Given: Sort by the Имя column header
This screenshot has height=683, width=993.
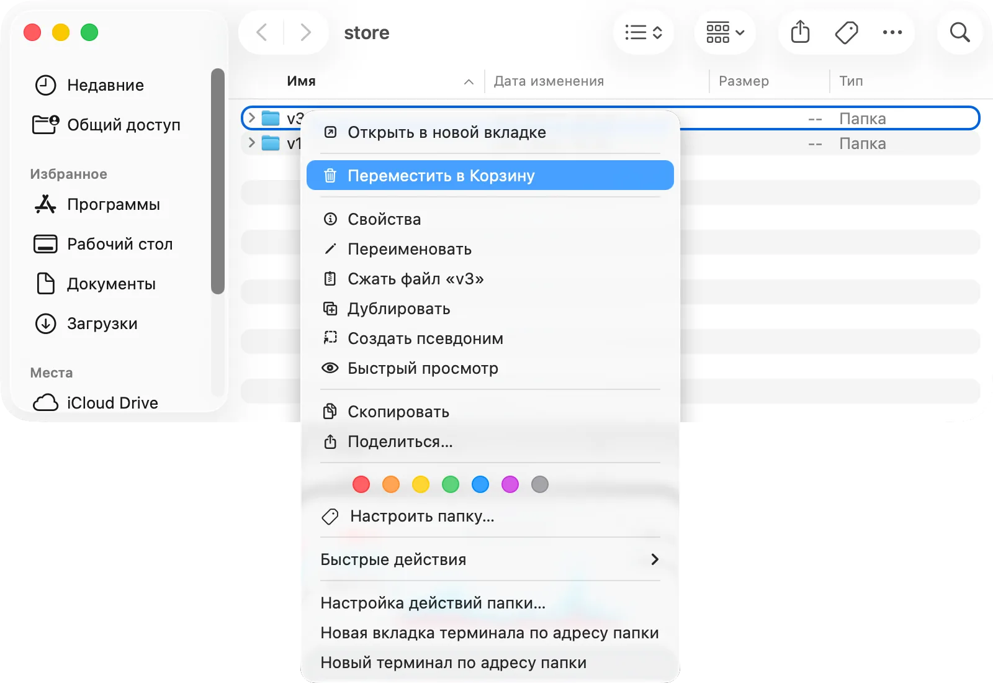Looking at the screenshot, I should [301, 81].
